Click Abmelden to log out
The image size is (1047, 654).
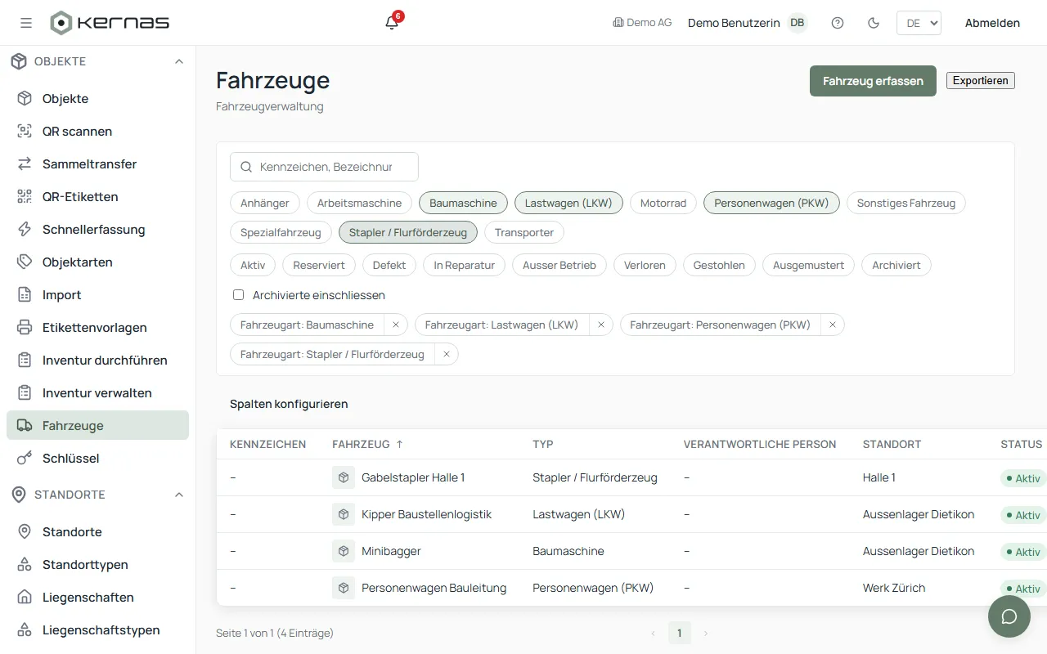(992, 23)
